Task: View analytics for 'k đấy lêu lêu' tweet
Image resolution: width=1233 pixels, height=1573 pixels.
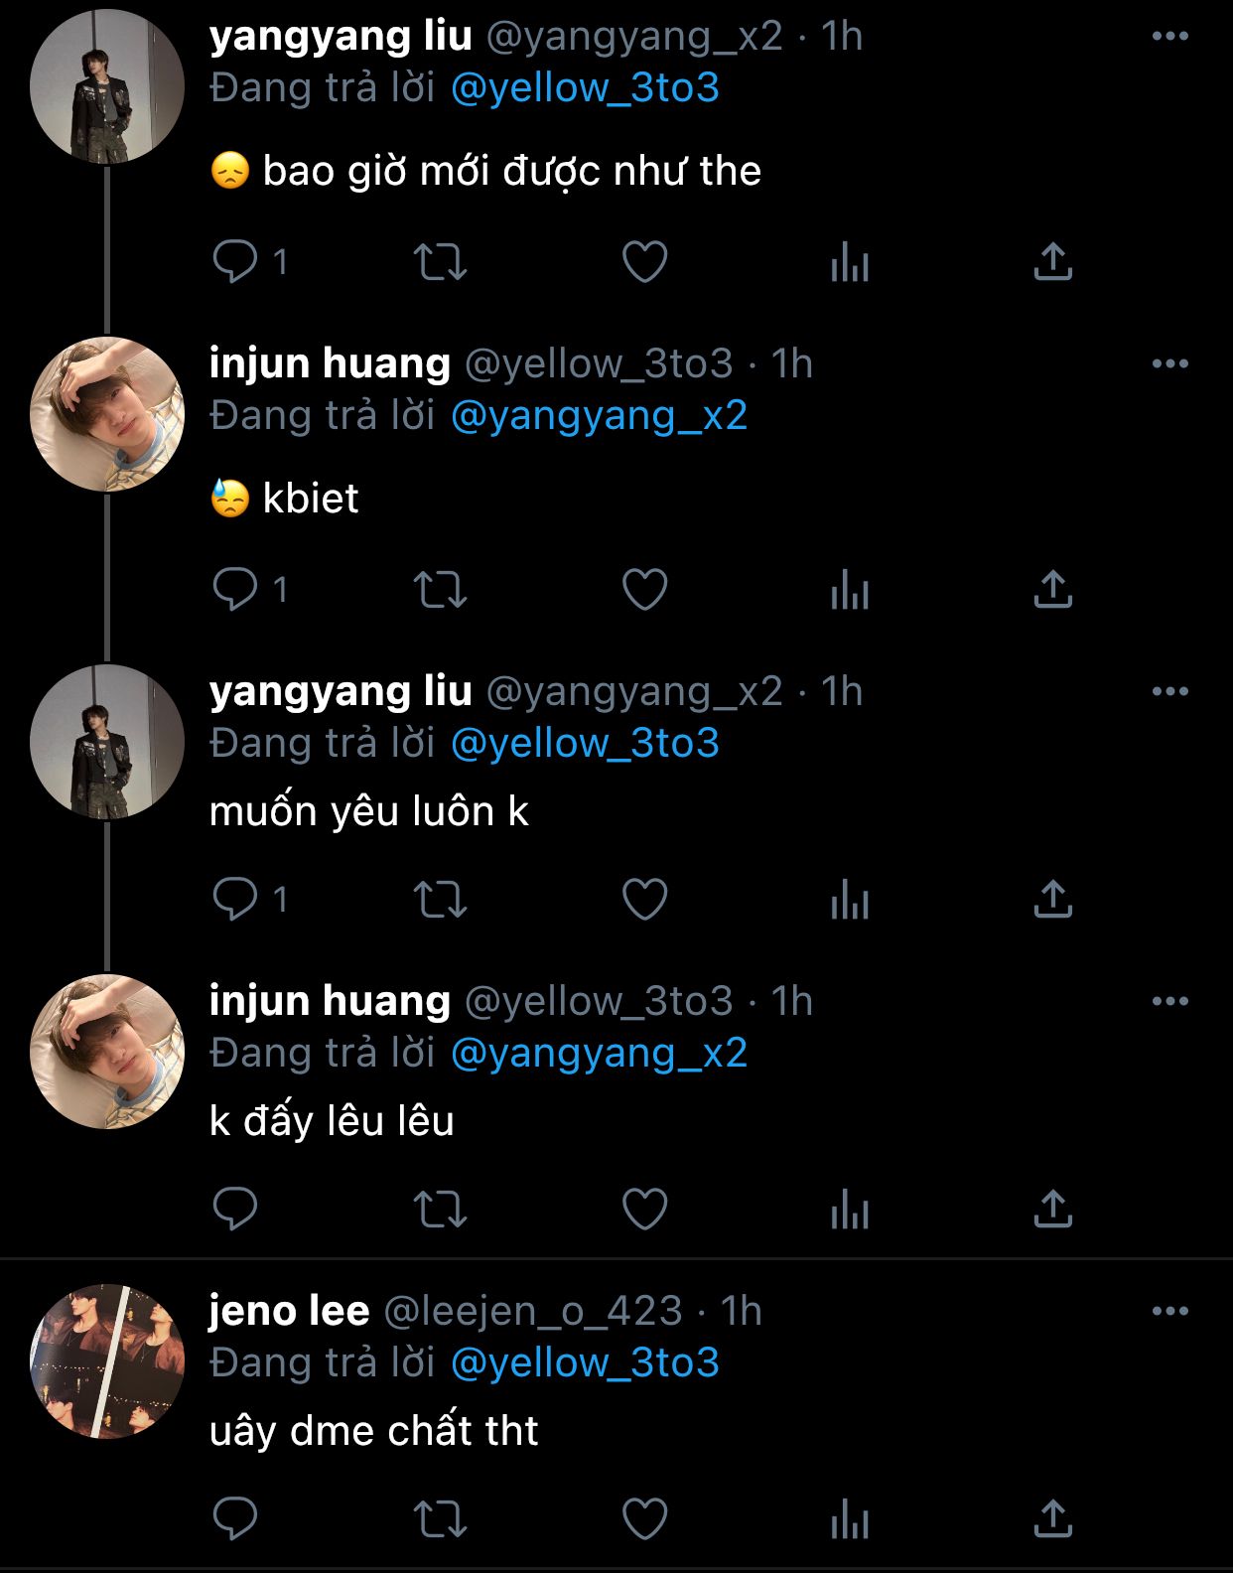Action: coord(850,1210)
